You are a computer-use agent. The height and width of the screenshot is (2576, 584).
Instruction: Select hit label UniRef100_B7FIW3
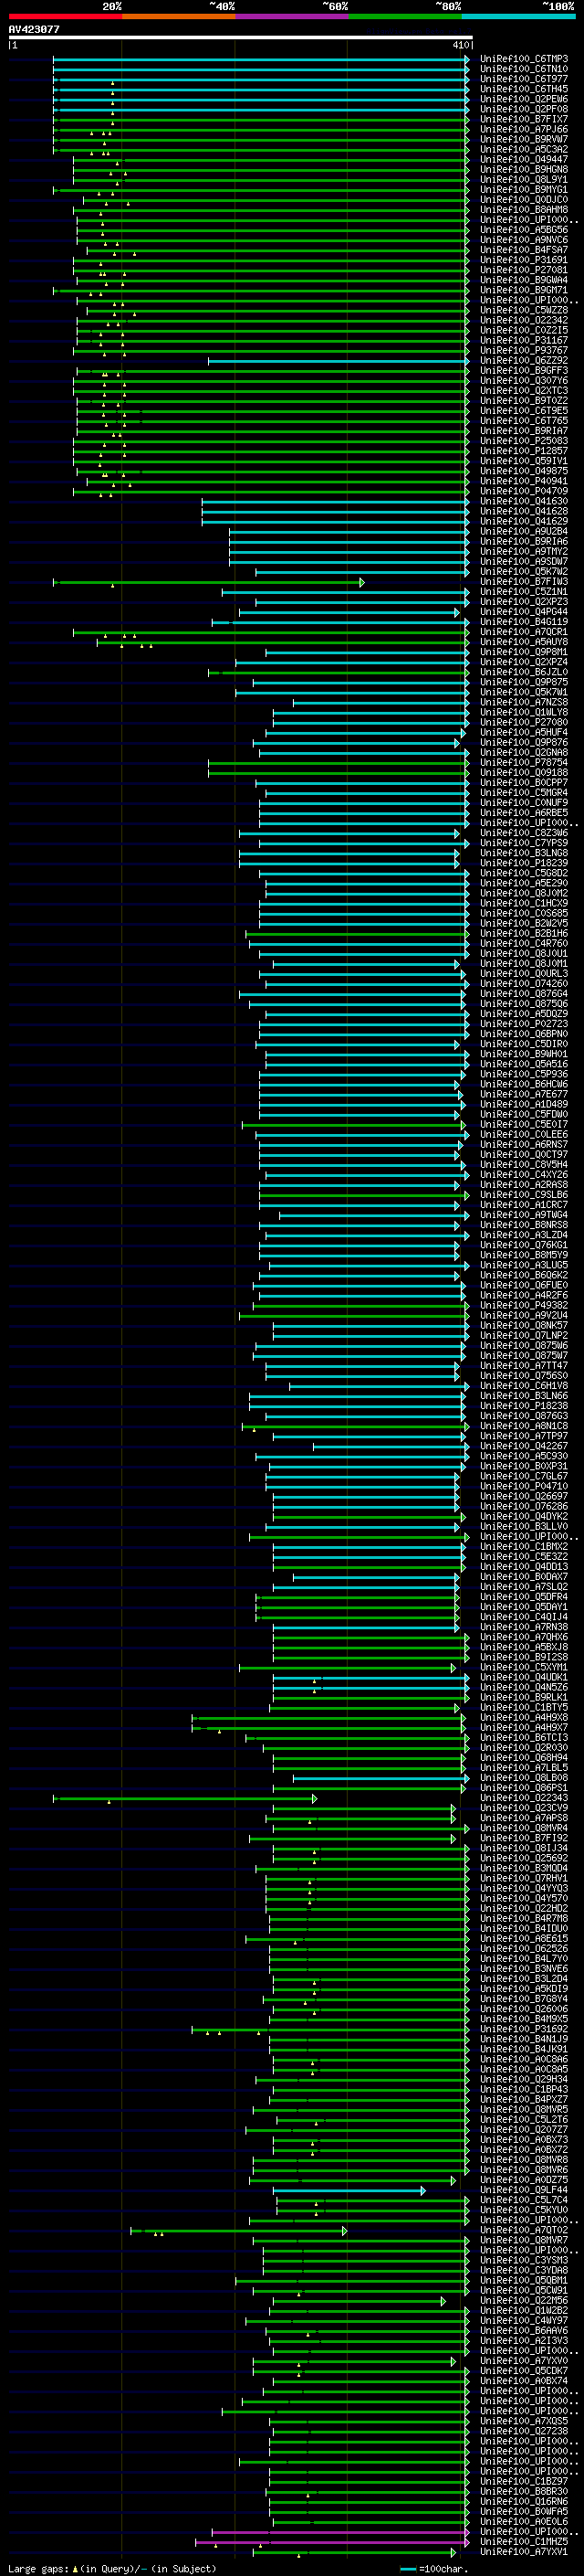point(523,582)
